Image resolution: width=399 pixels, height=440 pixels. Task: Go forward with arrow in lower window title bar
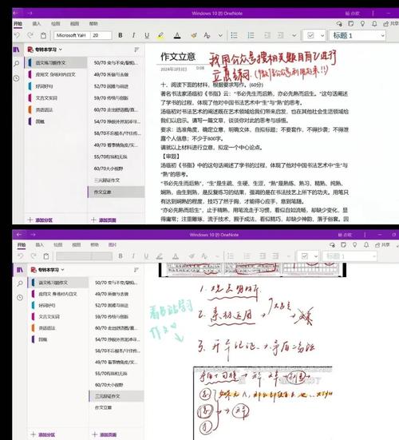[33, 234]
